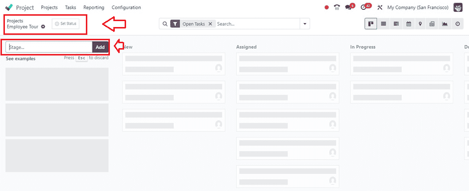Open the Pivot table view icon
The width and height of the screenshot is (469, 191).
coord(432,24)
